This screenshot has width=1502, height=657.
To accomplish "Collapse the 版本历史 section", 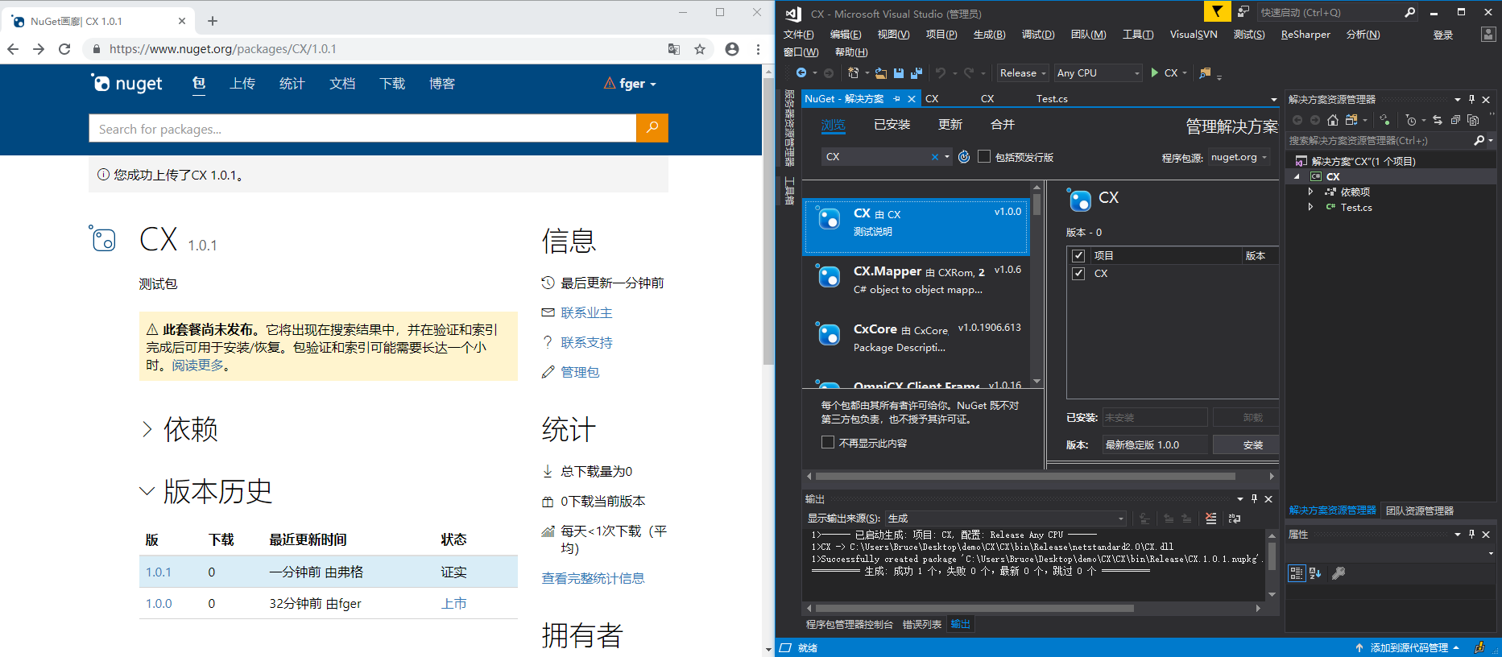I will [x=147, y=490].
